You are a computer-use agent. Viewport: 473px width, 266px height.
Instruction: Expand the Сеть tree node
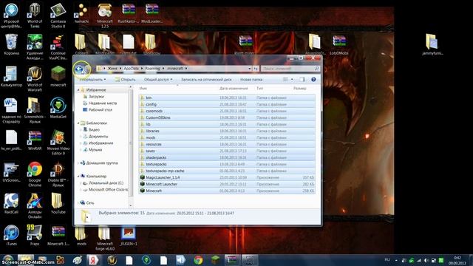pyautogui.click(x=78, y=202)
